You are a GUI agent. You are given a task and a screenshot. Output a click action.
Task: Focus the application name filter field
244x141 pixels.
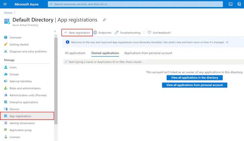click(153, 62)
